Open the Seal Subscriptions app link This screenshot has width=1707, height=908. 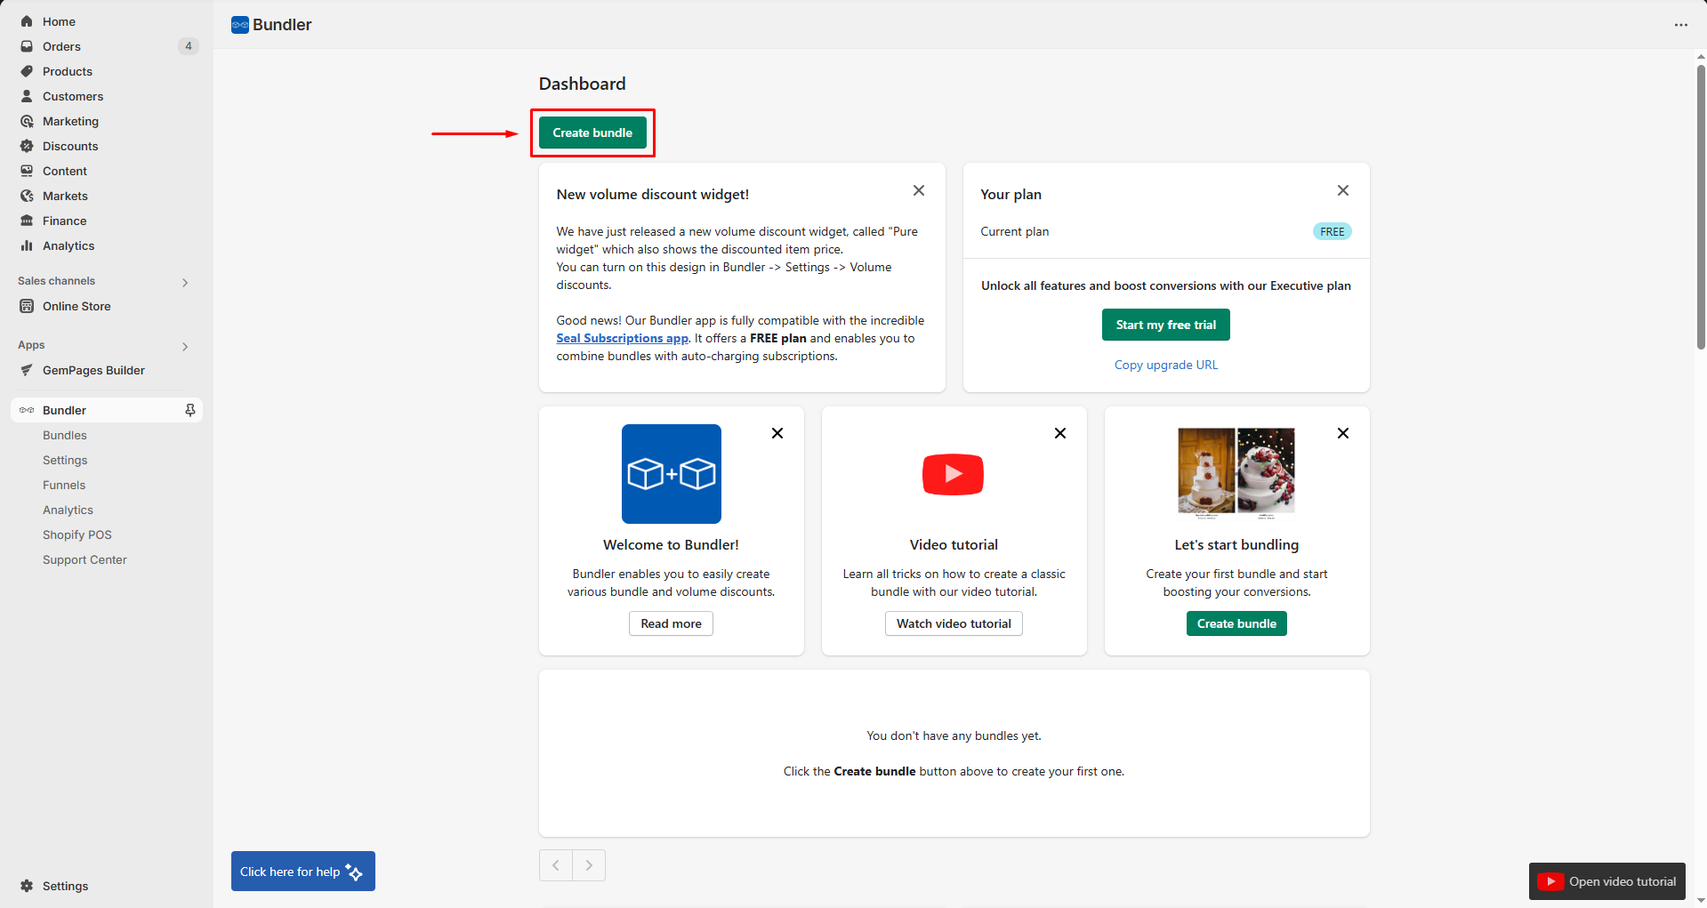click(622, 338)
